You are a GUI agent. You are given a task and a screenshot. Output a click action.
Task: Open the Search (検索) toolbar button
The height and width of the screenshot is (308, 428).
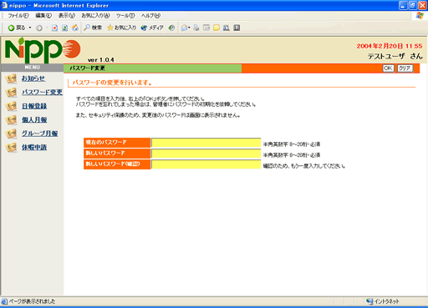[93, 28]
